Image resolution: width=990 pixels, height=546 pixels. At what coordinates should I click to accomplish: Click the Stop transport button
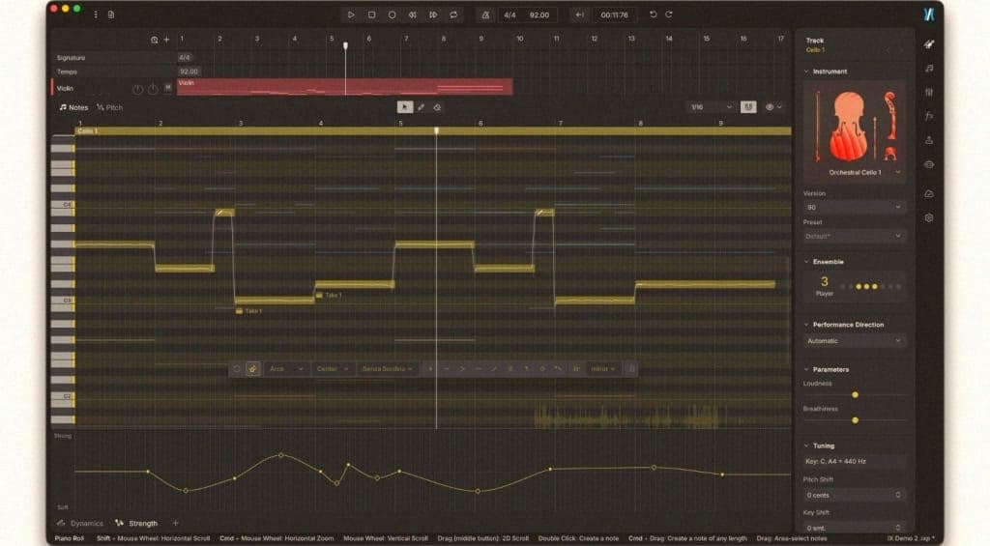371,14
